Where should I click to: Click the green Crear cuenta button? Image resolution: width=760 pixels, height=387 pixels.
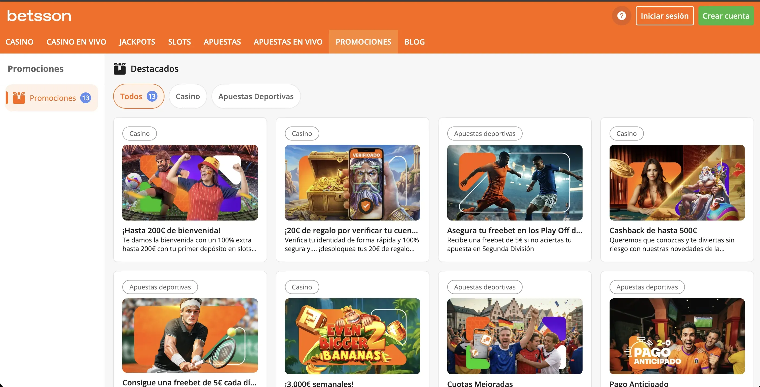click(726, 16)
